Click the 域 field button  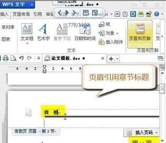pos(104,25)
